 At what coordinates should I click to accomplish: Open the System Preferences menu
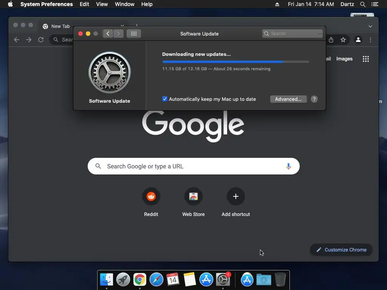point(46,4)
